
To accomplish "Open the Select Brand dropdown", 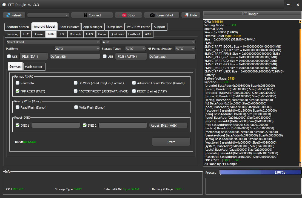I will pos(53,42).
